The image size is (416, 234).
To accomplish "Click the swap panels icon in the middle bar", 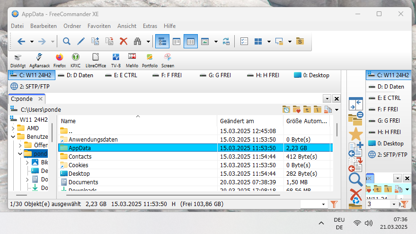I will click(x=356, y=104).
